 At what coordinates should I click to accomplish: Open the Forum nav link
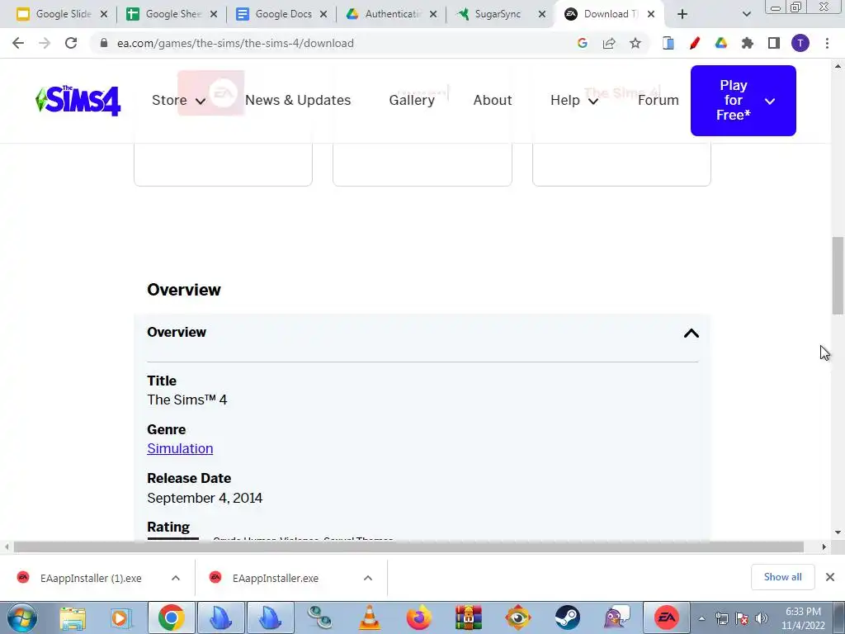(x=658, y=100)
